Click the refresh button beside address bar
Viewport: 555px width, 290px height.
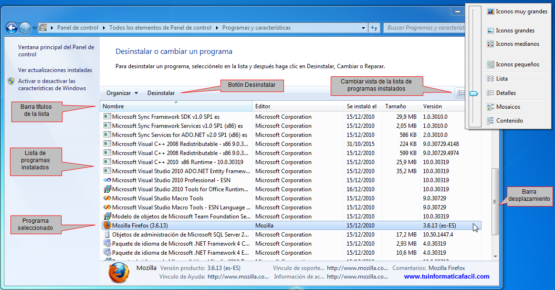click(x=374, y=28)
